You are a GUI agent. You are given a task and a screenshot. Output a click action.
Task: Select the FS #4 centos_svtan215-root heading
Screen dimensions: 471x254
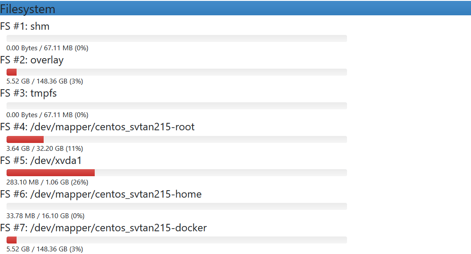tap(97, 127)
